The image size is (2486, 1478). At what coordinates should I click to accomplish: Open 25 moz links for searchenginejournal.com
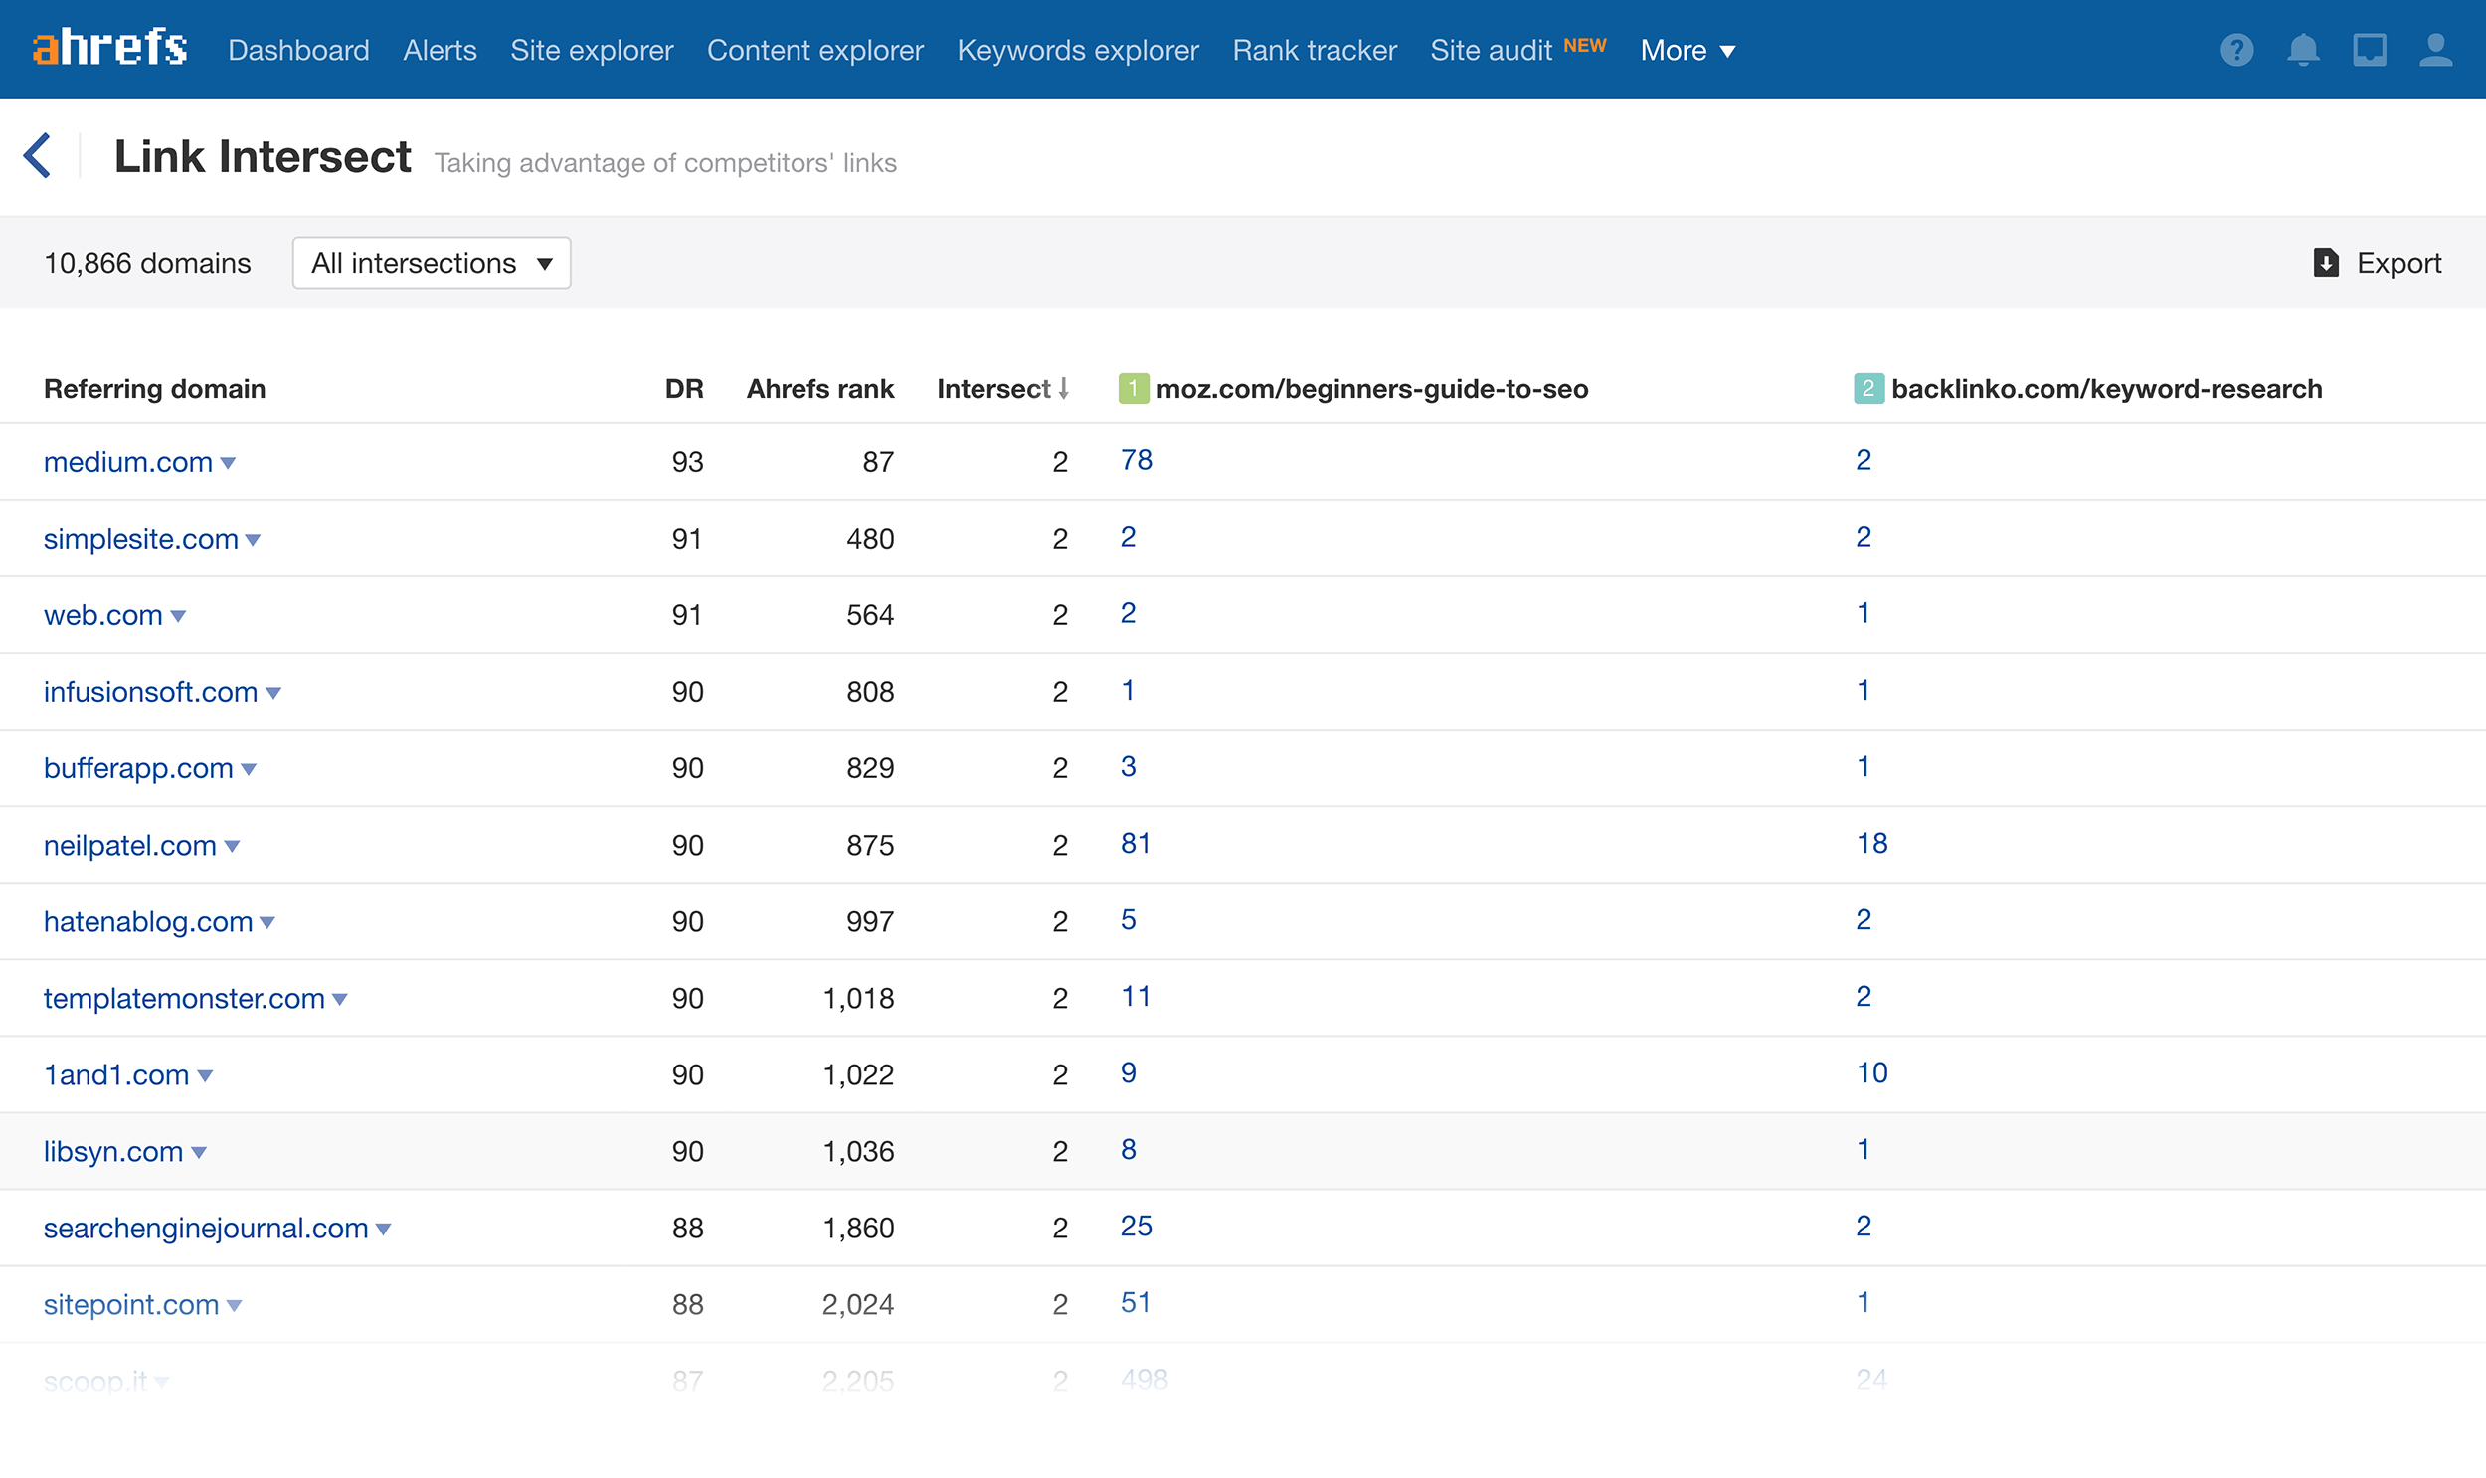click(1137, 1226)
